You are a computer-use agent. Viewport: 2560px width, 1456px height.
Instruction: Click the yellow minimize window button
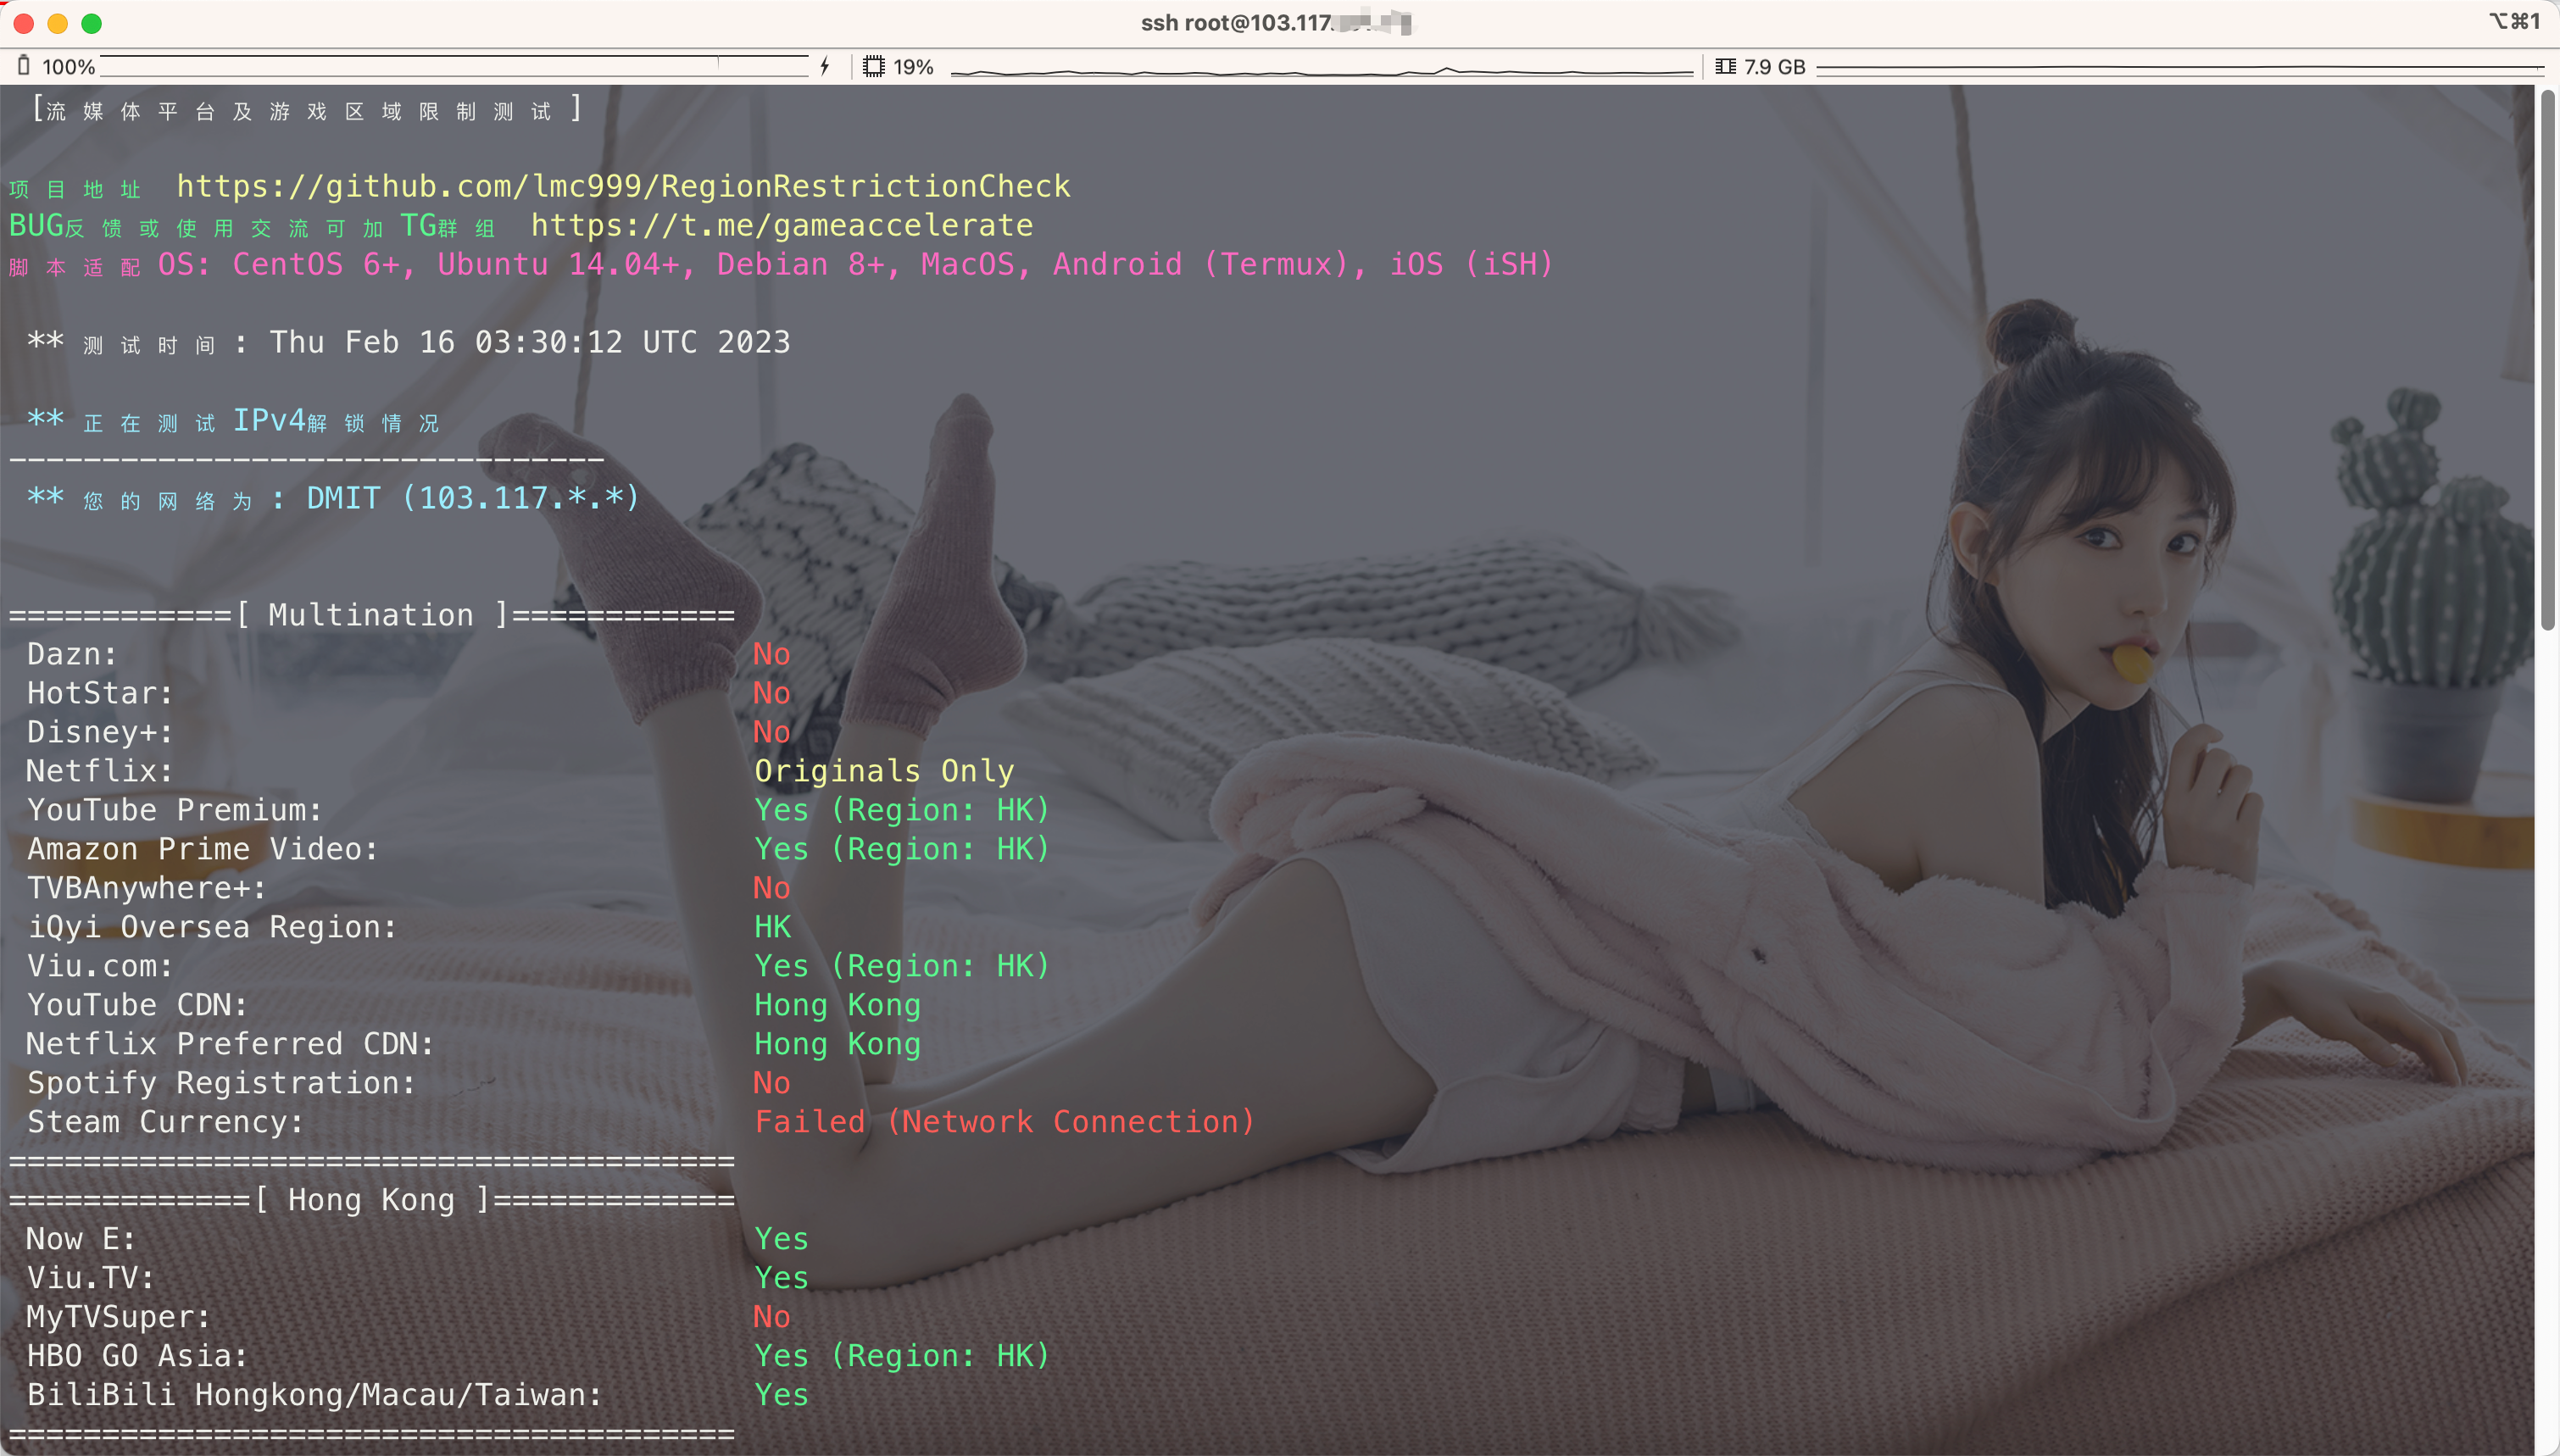click(58, 23)
